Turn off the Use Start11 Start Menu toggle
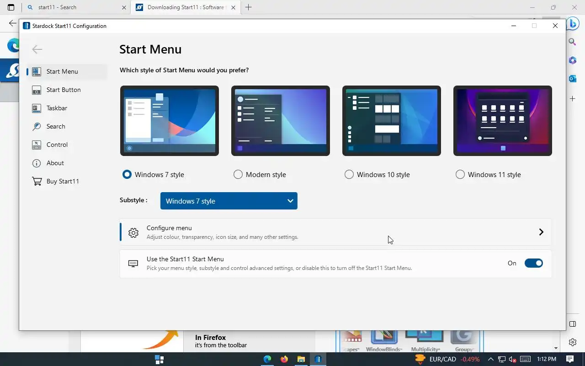This screenshot has width=585, height=366. coord(533,263)
